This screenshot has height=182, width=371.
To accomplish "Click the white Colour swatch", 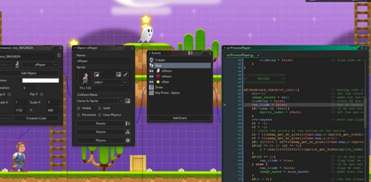I will click(41, 81).
